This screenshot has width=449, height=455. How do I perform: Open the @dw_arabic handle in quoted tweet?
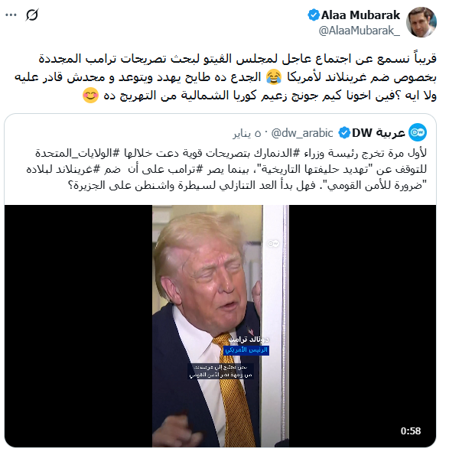coord(302,133)
